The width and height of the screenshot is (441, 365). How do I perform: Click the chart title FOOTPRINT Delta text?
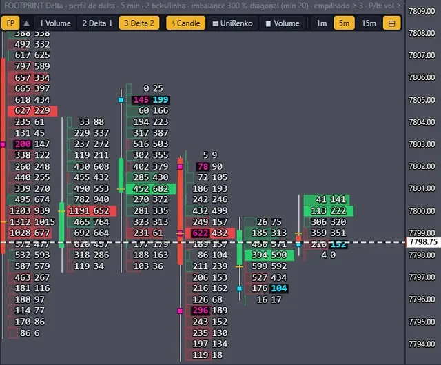[x=34, y=6]
